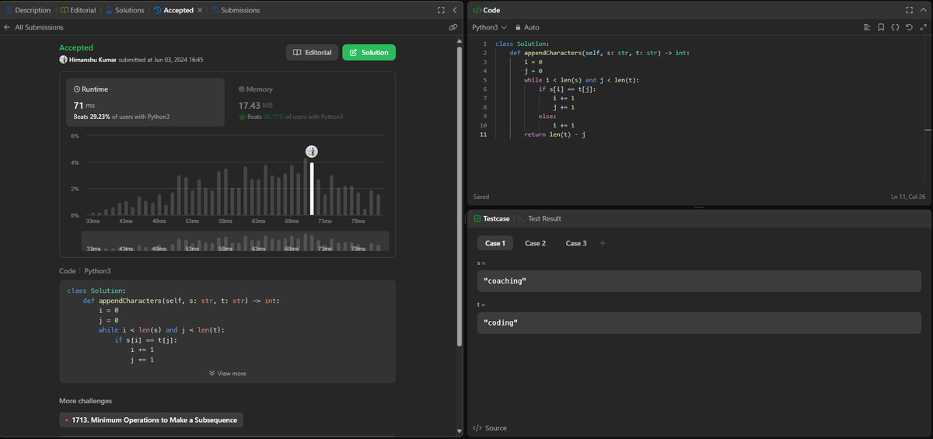The image size is (933, 439).
Task: Open the Python3 language dropdown
Action: [489, 27]
